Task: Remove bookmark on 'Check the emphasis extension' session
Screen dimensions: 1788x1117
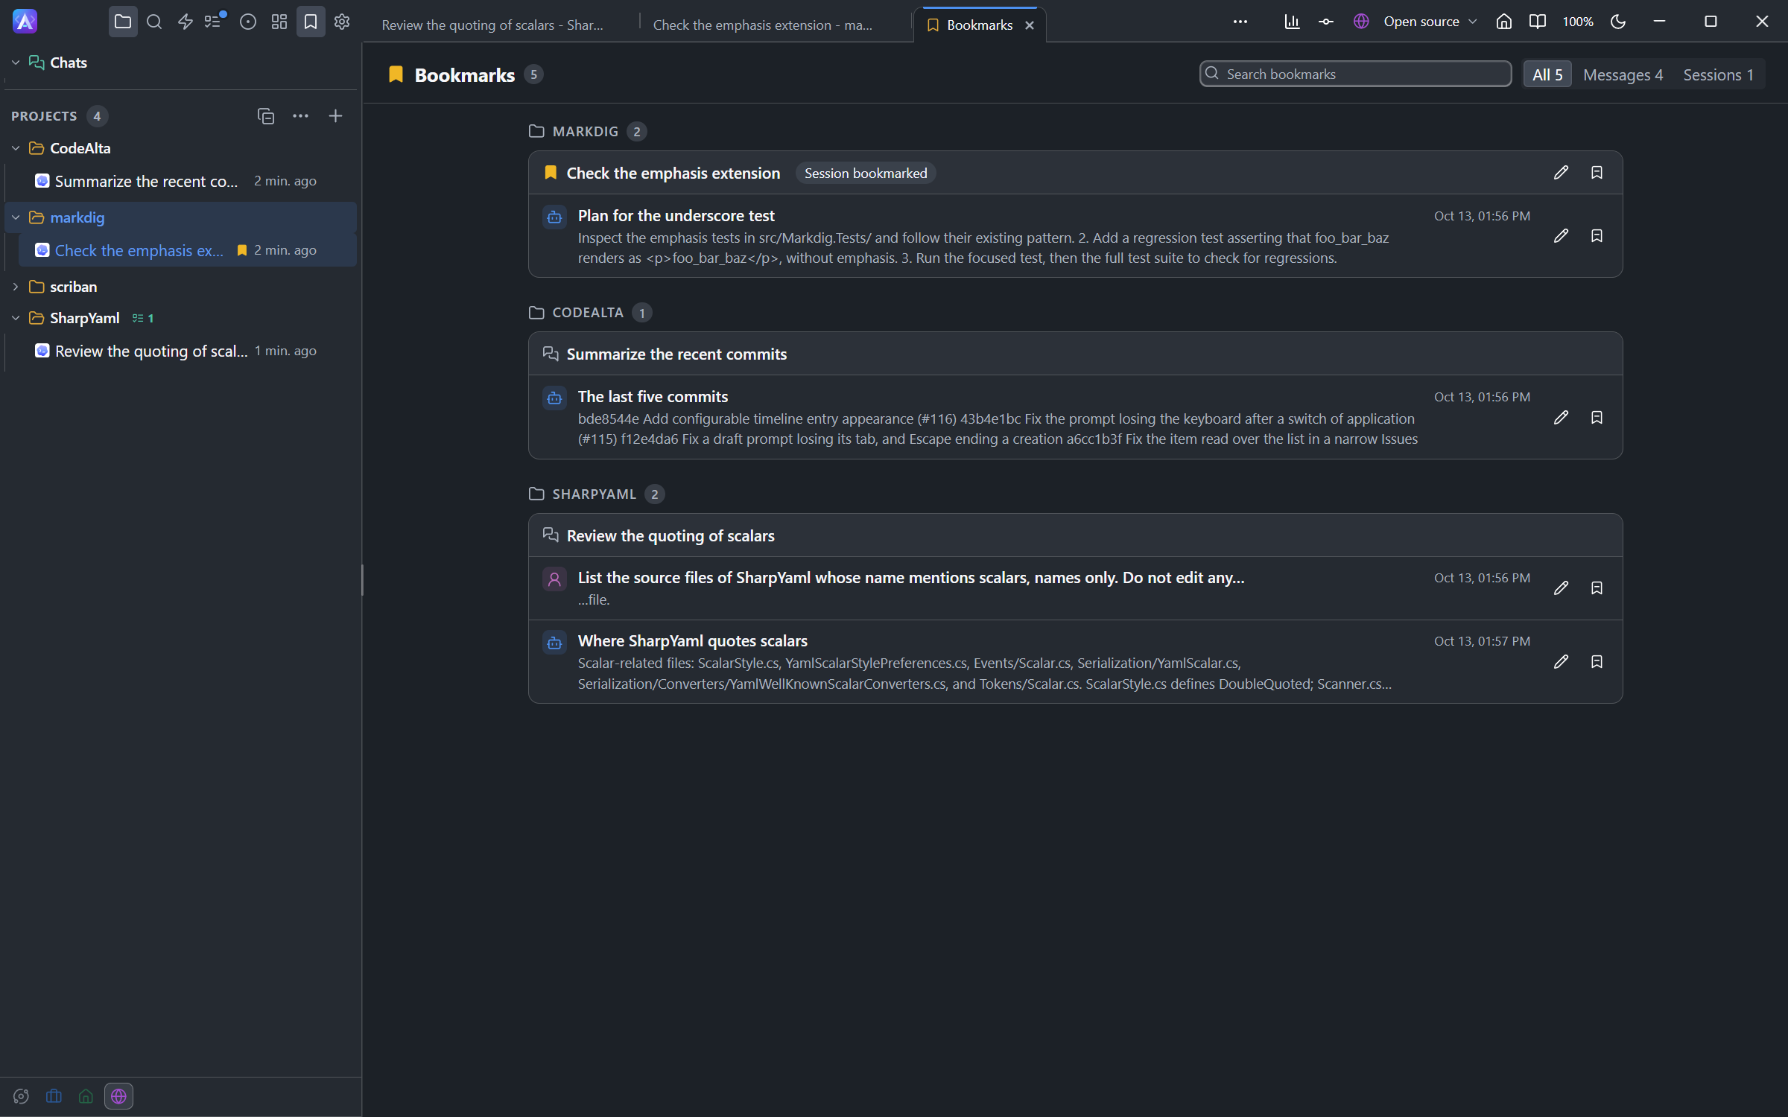Action: pos(1597,173)
